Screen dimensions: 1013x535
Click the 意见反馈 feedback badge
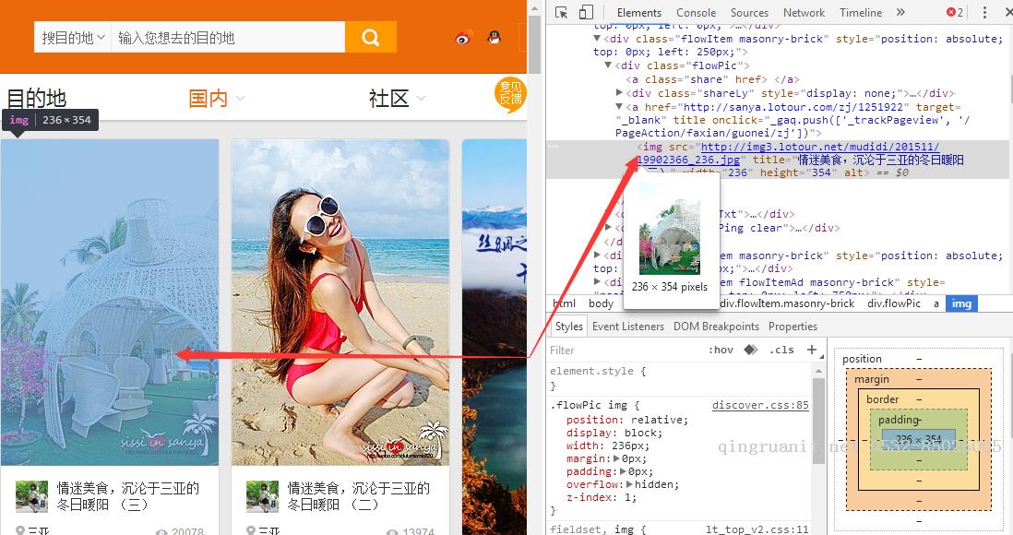pos(511,95)
